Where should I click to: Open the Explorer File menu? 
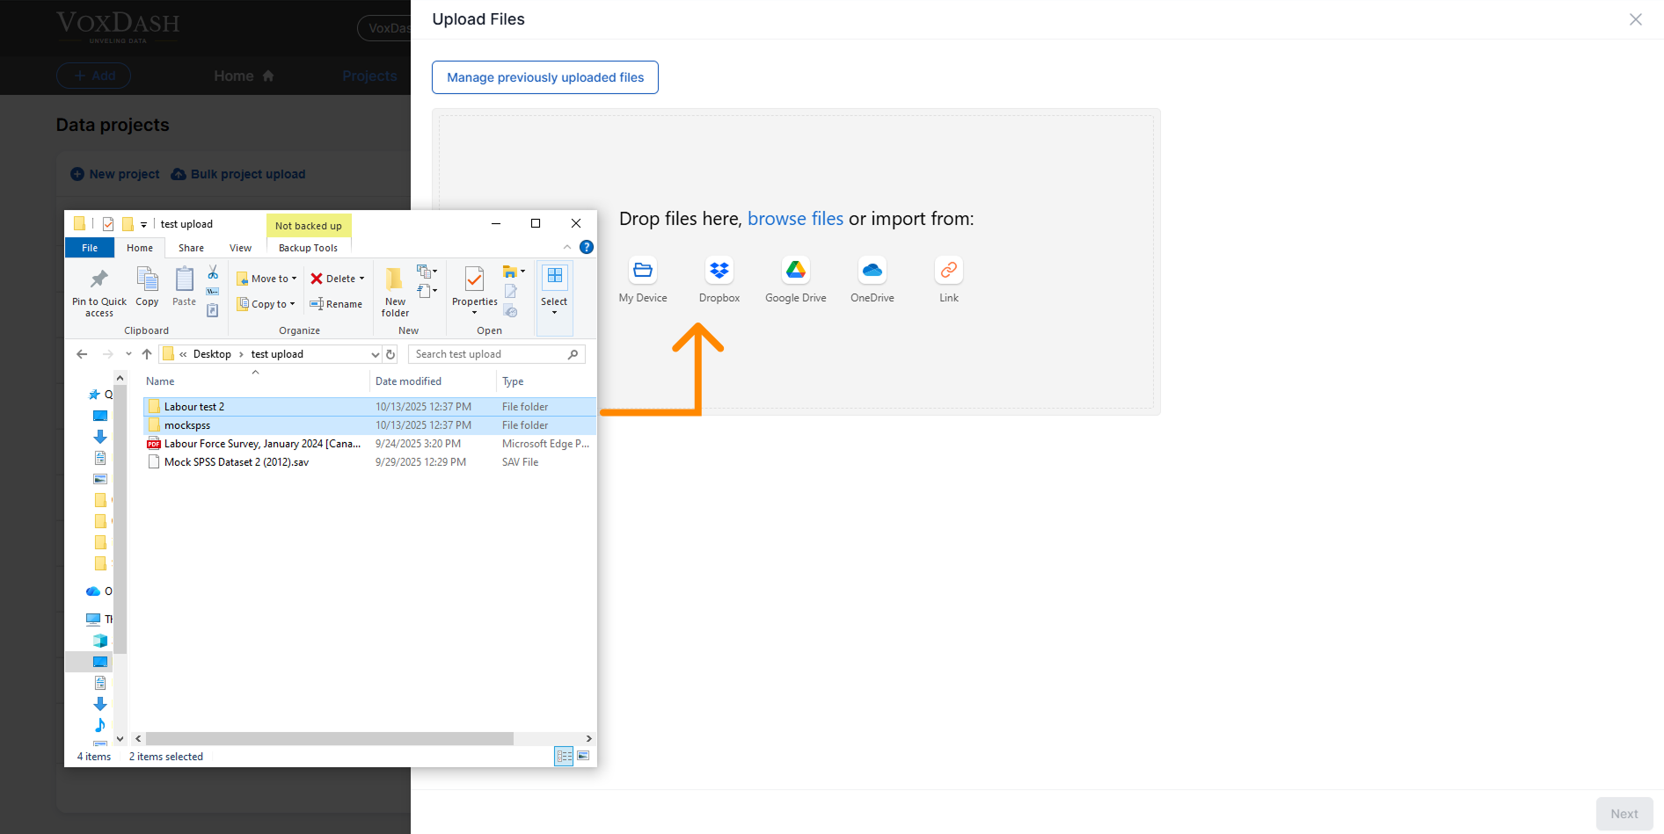point(90,248)
